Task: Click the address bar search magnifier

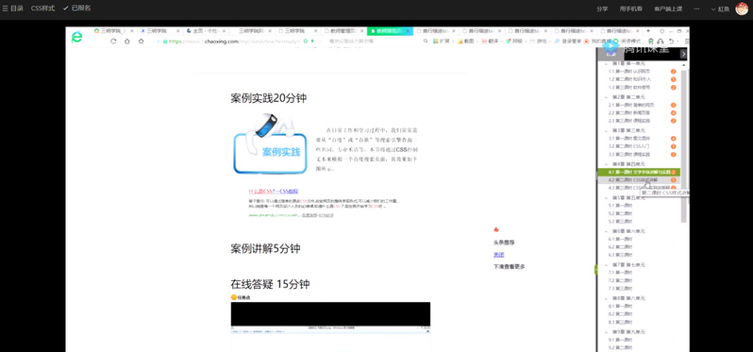Action: [426, 42]
